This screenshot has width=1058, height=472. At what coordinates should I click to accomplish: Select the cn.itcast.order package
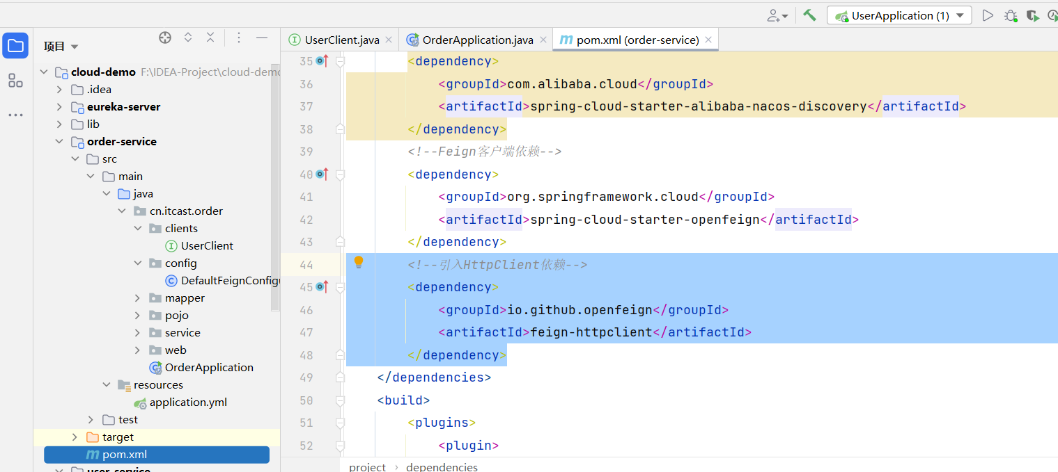point(186,211)
